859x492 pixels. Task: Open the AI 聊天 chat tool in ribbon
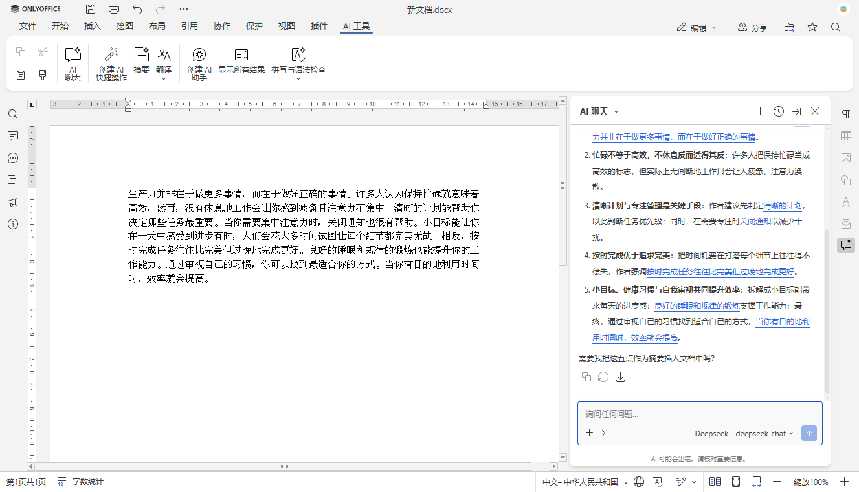pyautogui.click(x=73, y=63)
